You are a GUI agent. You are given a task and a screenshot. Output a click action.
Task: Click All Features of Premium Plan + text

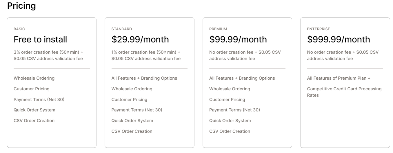339,78
